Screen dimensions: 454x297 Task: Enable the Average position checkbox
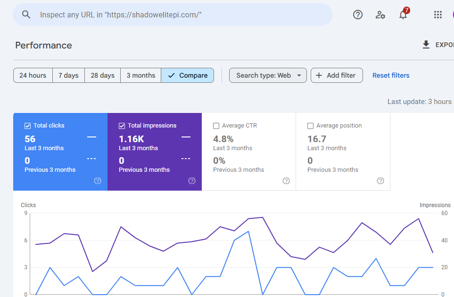[311, 126]
